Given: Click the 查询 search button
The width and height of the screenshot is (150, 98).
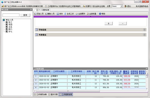Looking at the screenshot, I should tap(25, 15).
